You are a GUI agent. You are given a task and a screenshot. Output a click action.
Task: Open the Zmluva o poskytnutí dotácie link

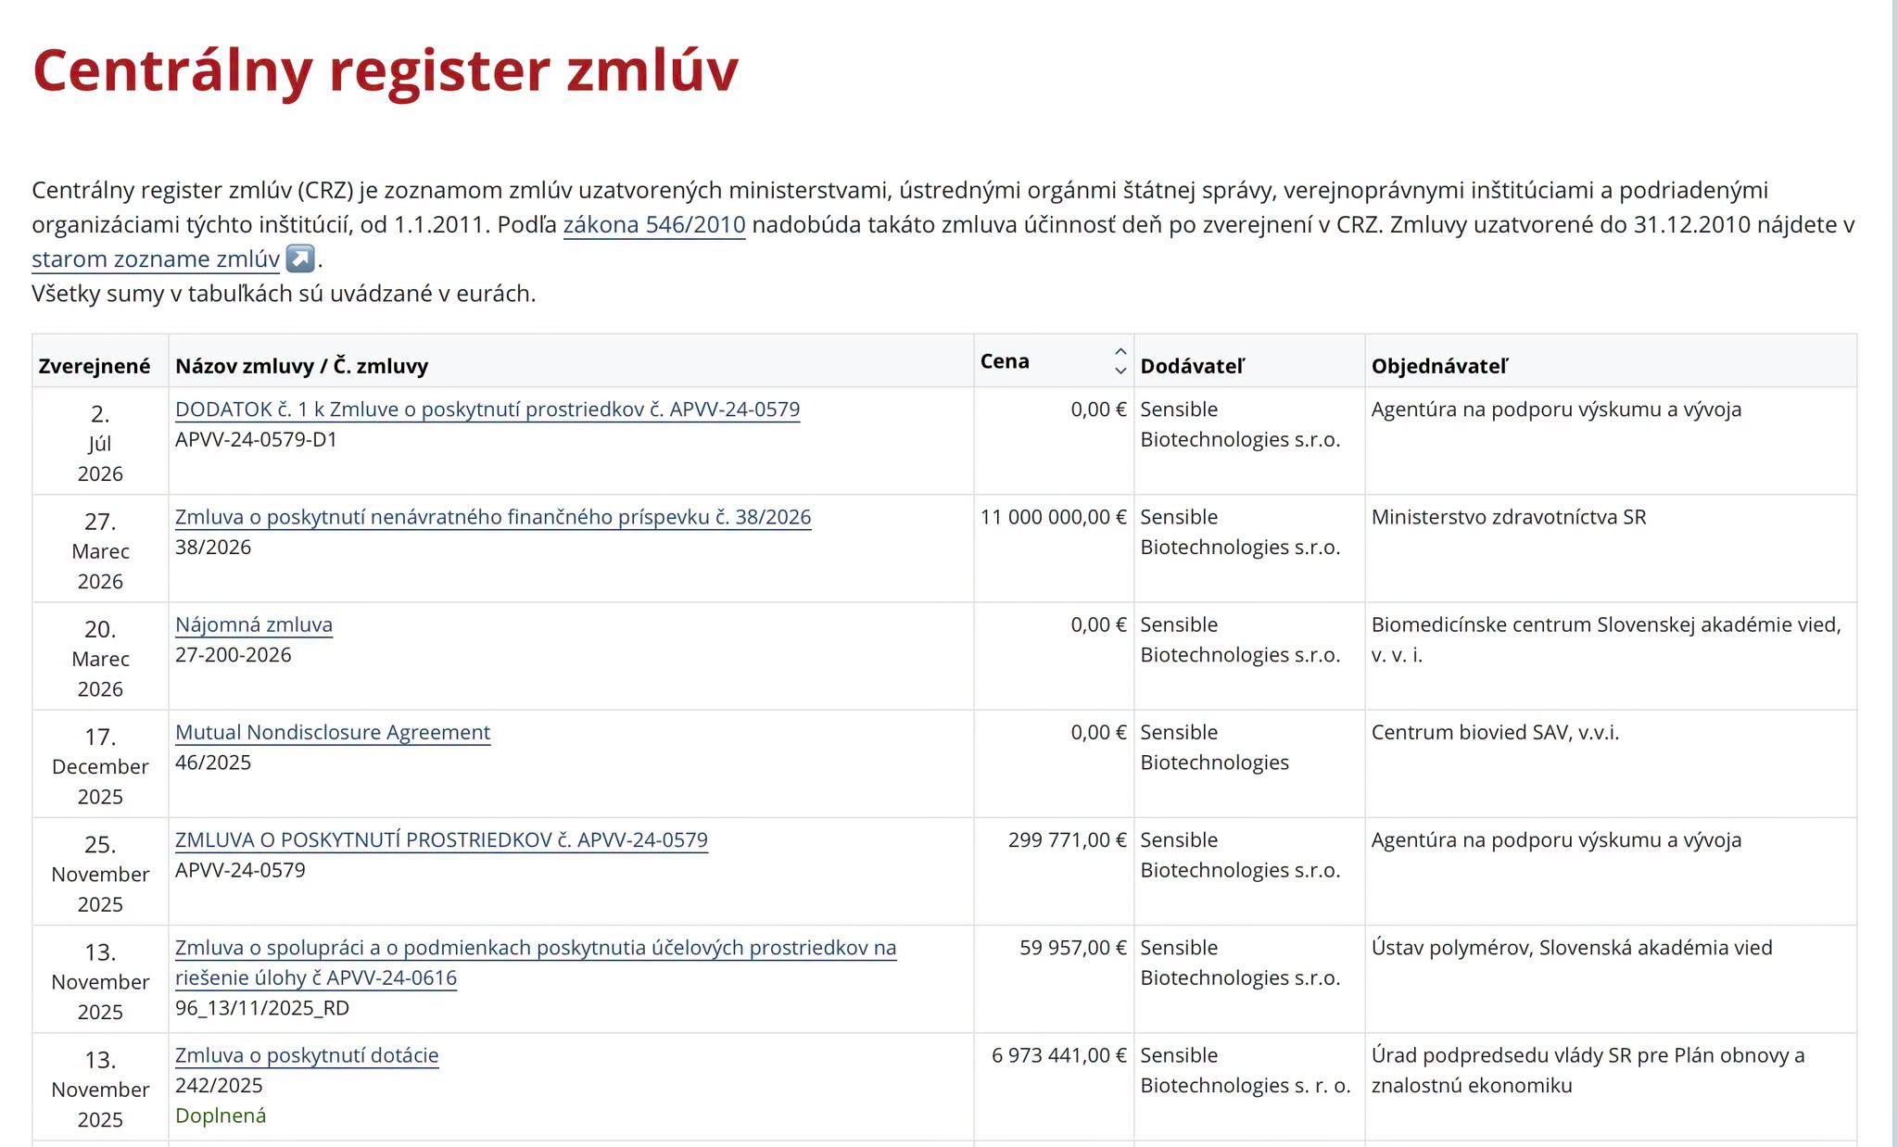pos(307,1055)
